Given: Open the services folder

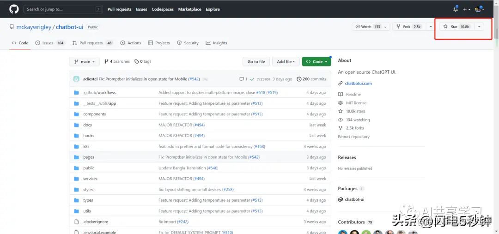Looking at the screenshot, I should (91, 179).
